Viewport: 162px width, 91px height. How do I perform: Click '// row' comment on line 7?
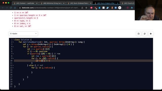click(57, 54)
